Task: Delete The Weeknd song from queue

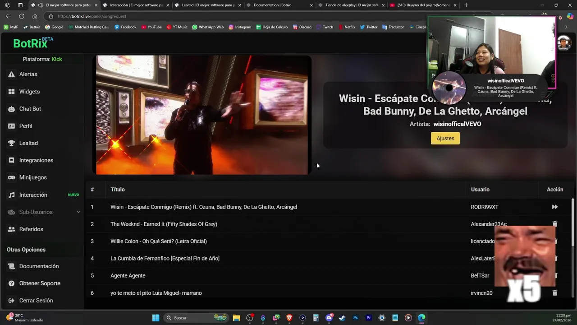Action: click(555, 224)
